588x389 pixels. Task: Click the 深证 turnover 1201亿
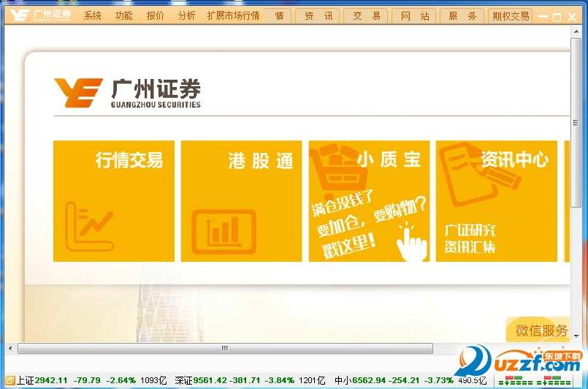coord(312,380)
